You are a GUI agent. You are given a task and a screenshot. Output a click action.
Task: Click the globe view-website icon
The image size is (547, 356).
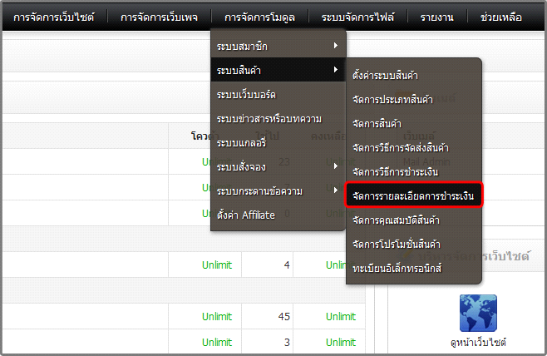point(478,313)
